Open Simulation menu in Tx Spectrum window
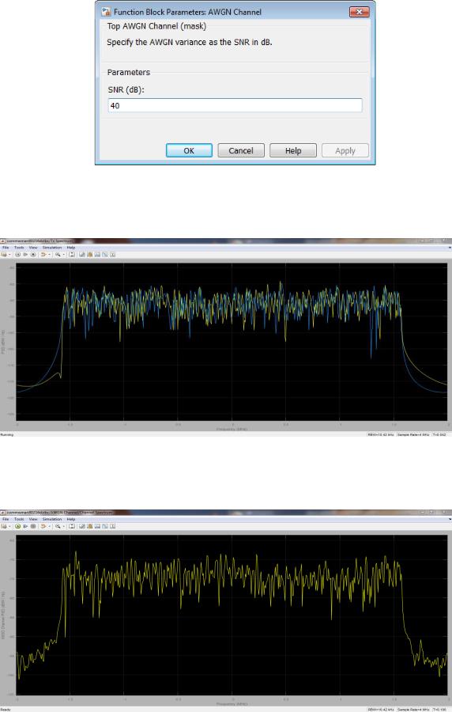This screenshot has width=452, height=712. click(x=52, y=248)
